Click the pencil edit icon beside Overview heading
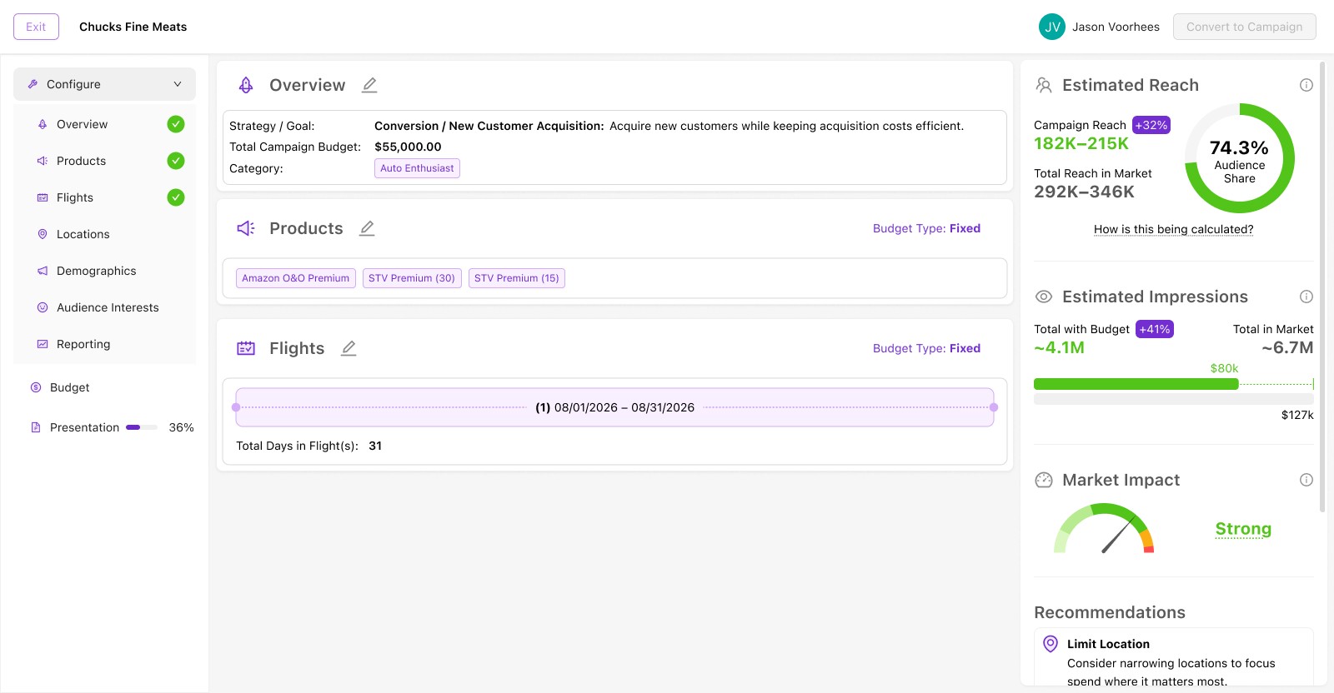The image size is (1334, 693). point(369,85)
